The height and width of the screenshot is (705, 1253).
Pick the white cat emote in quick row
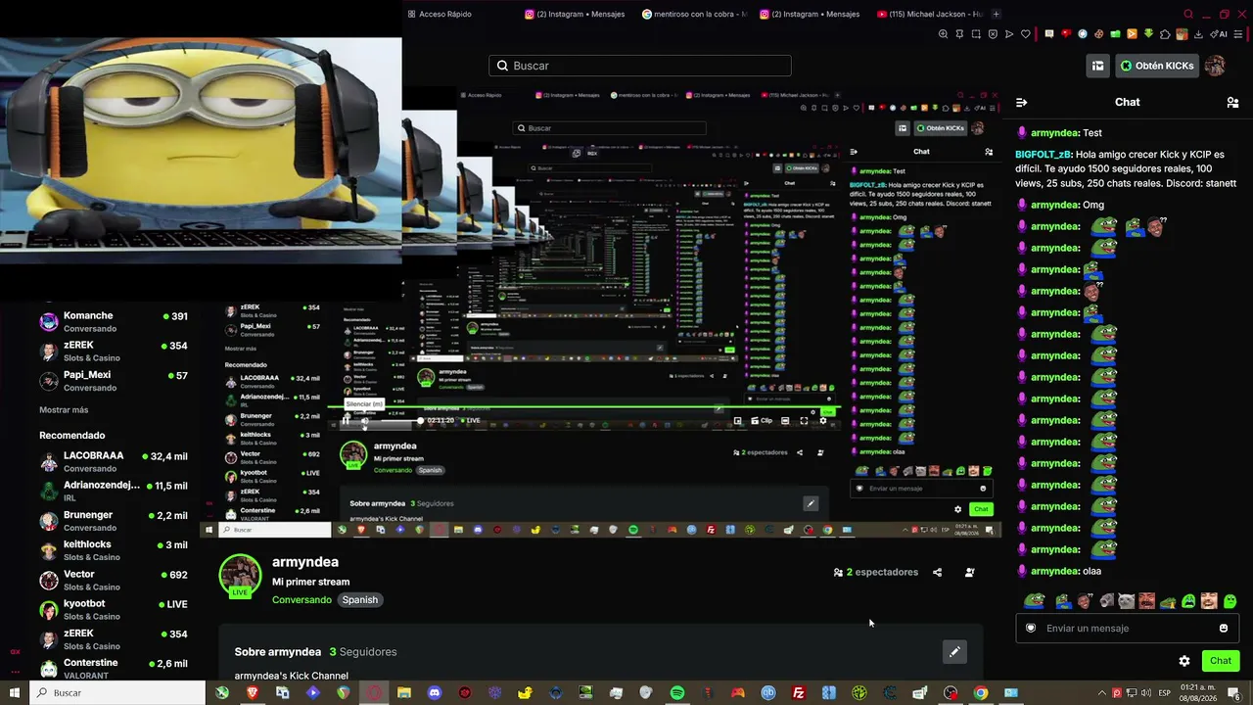[1126, 600]
